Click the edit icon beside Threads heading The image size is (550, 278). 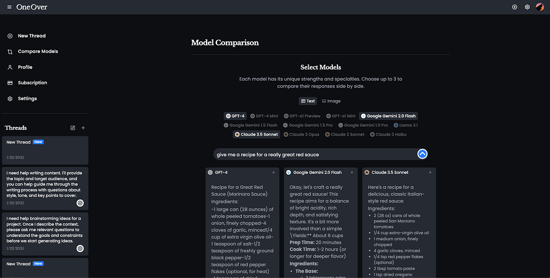[73, 128]
